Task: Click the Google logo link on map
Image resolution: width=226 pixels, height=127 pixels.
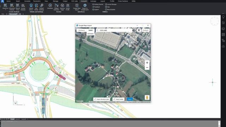Action: [x=80, y=101]
